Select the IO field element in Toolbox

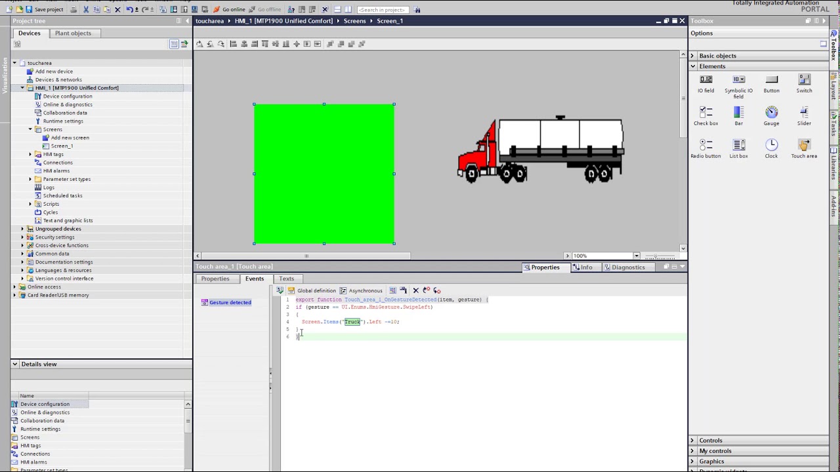click(705, 84)
